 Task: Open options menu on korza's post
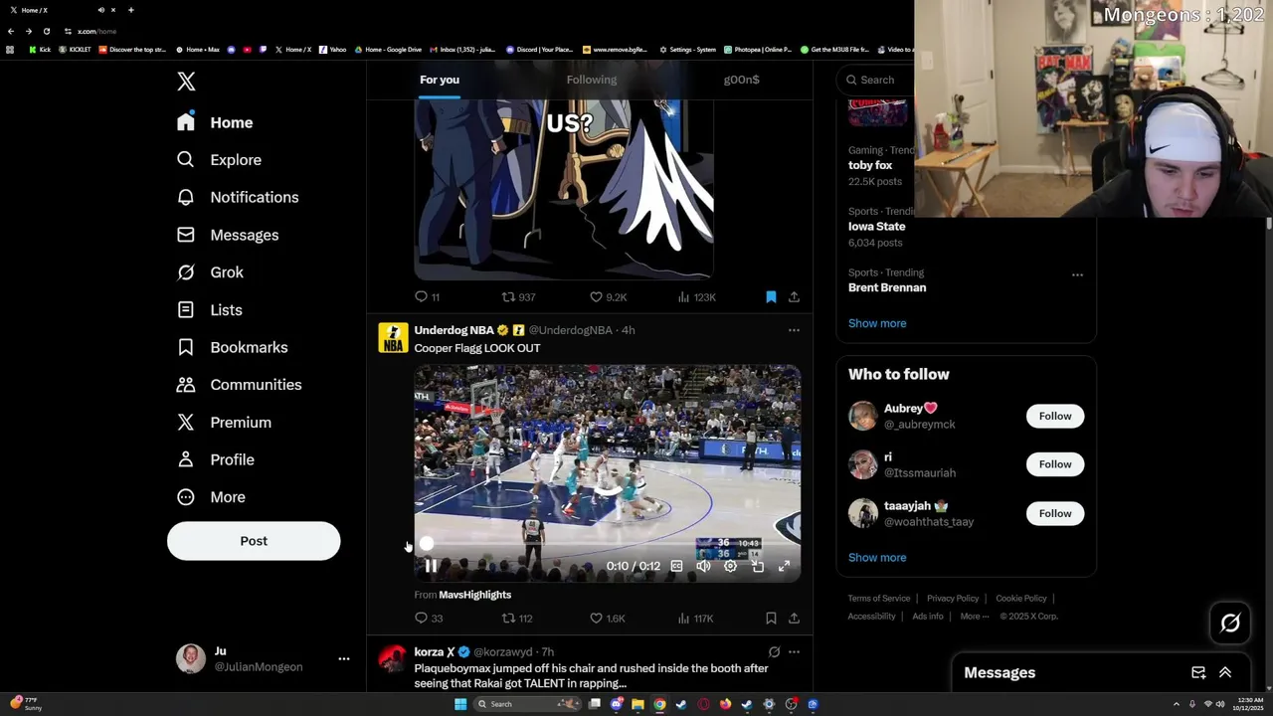(x=794, y=652)
